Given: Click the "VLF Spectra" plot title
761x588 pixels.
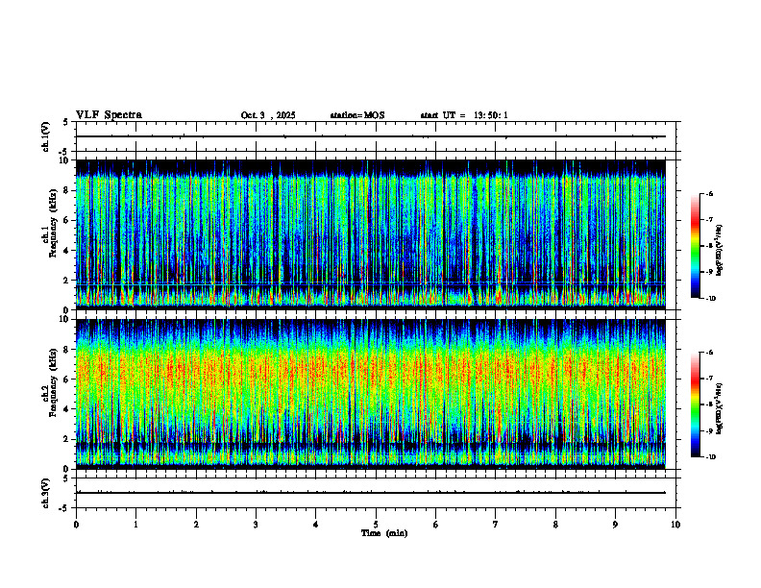Looking at the screenshot, I should tap(109, 115).
